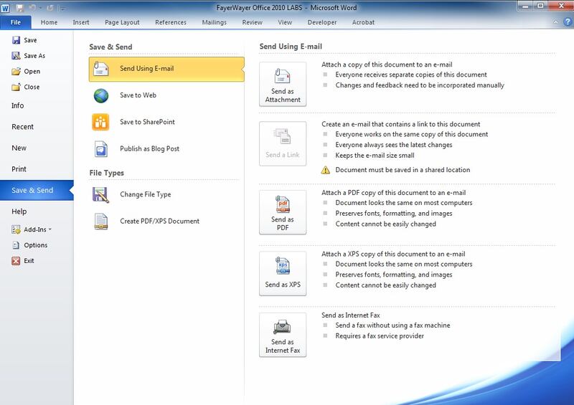
Task: Select Print in the backstage menu
Action: (x=19, y=169)
